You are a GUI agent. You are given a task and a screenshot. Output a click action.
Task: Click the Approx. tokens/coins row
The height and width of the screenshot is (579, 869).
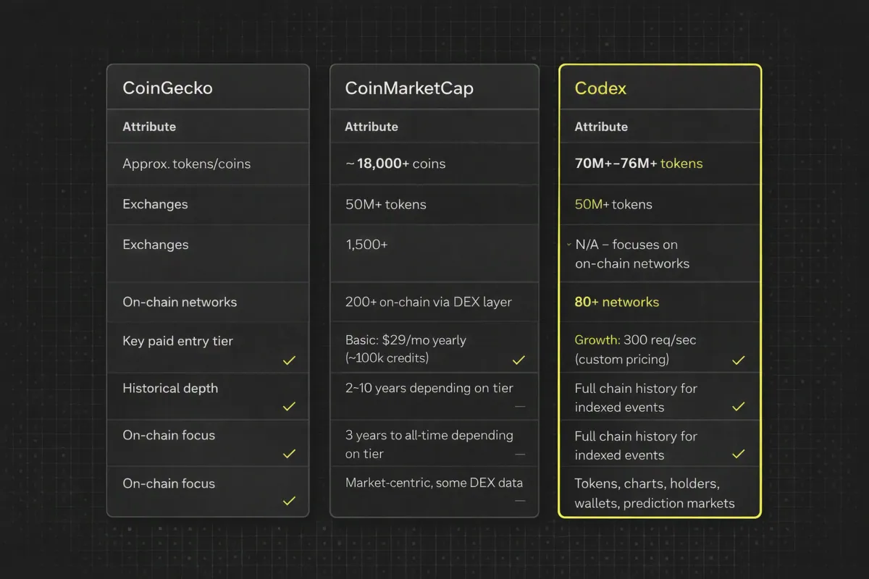[208, 164]
